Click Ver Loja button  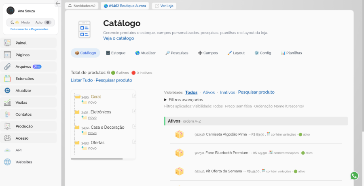(x=164, y=6)
